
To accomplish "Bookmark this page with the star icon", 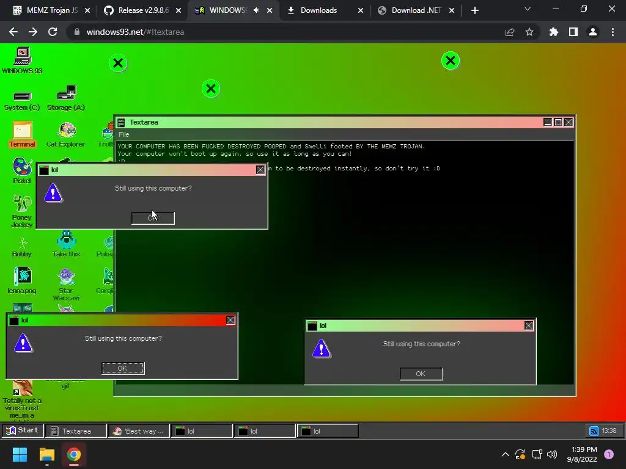I will (x=529, y=32).
